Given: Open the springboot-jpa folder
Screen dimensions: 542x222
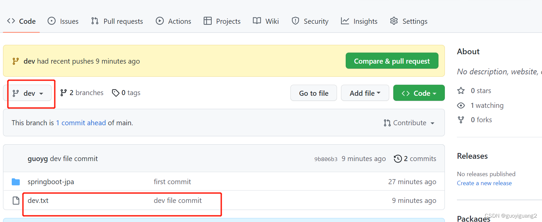Looking at the screenshot, I should [51, 182].
